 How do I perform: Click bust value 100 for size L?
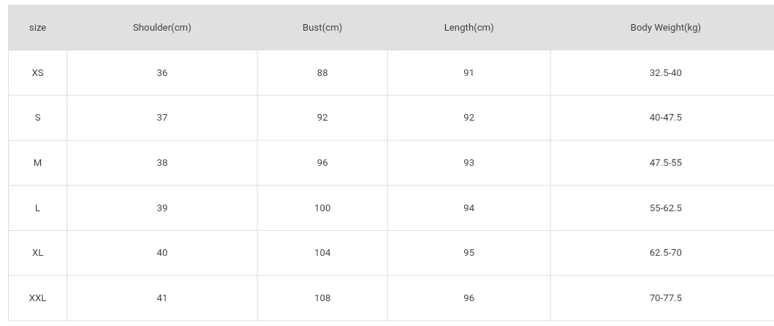click(x=322, y=208)
